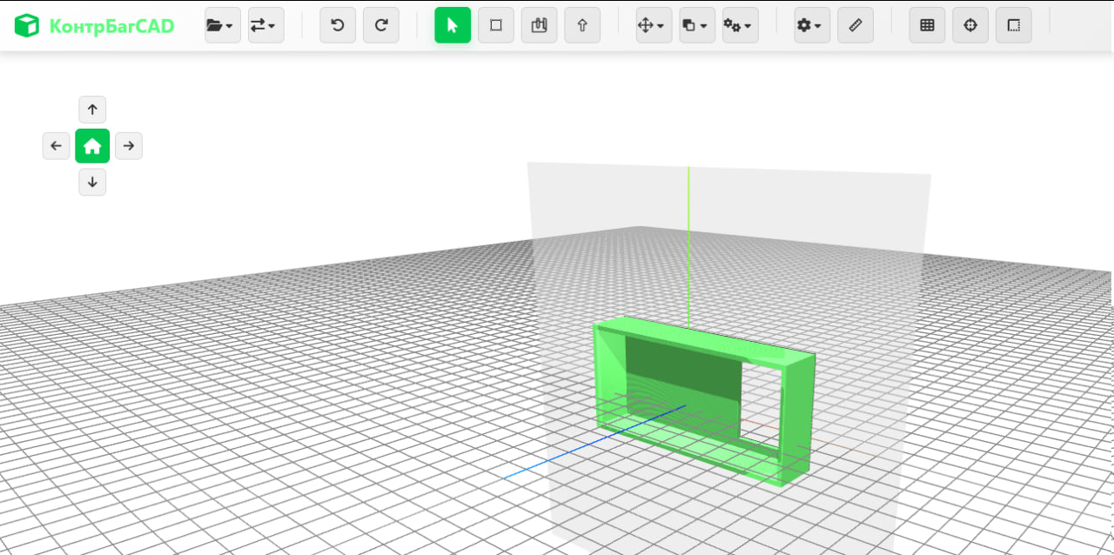Open the file folder dropdown menu
Screen dimensions: 1114x555
click(223, 25)
